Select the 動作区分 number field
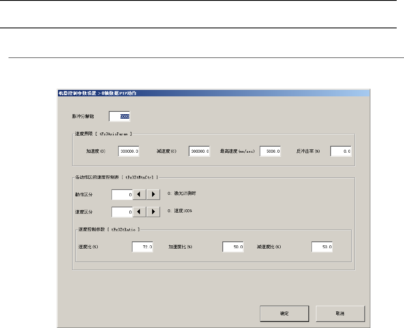The height and width of the screenshot is (328, 404). click(x=122, y=194)
